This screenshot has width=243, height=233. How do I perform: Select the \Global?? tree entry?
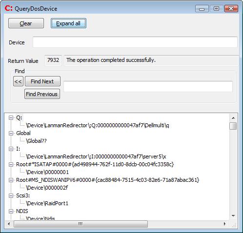click(x=36, y=141)
